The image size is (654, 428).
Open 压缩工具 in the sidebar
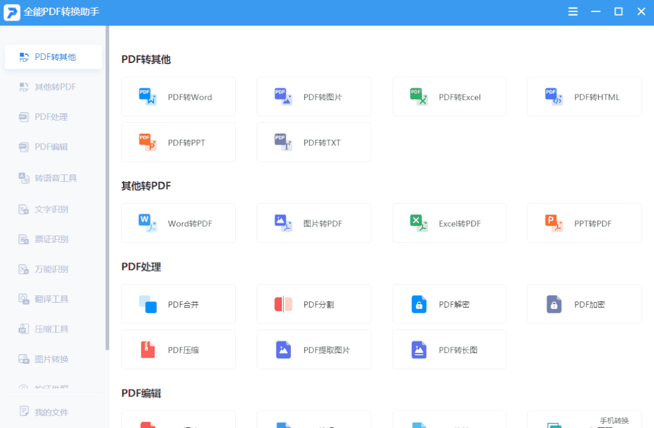[53, 329]
